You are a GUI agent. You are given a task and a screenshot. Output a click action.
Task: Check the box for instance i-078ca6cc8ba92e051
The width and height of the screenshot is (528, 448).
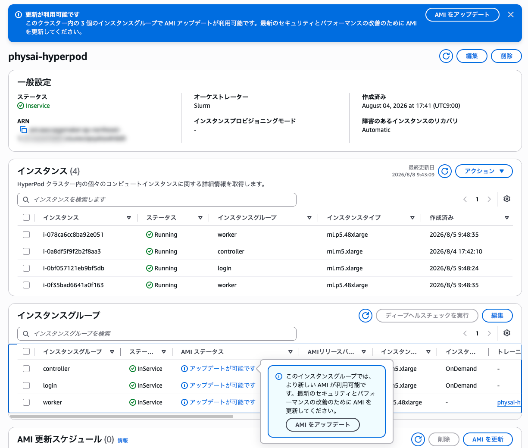26,235
